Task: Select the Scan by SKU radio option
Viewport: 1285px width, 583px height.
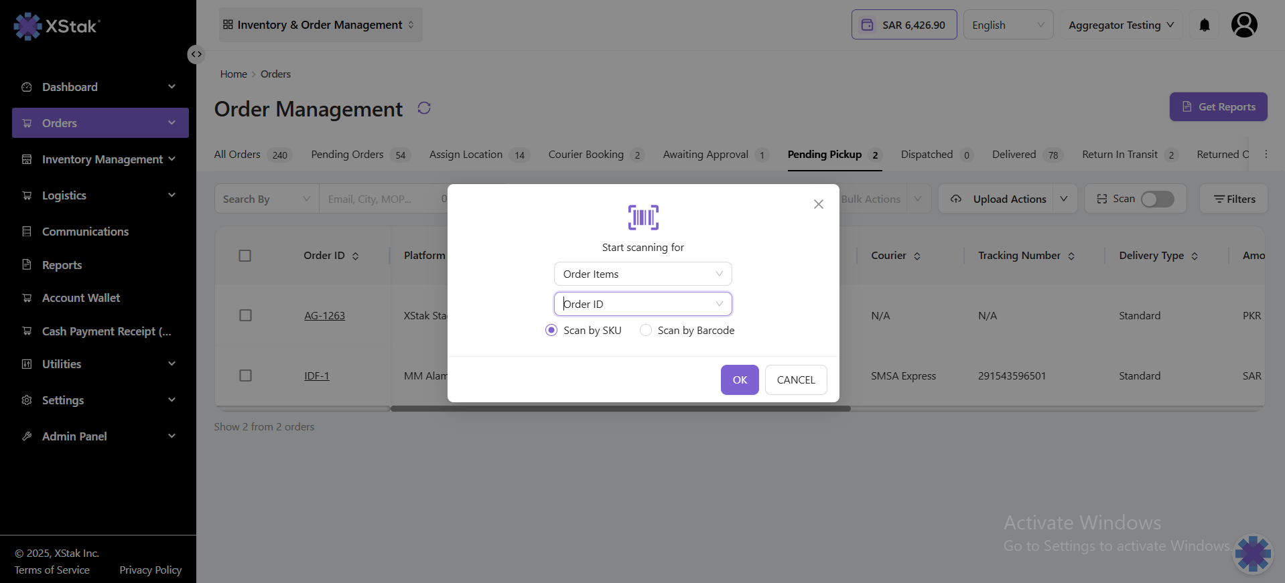Action: (x=551, y=331)
